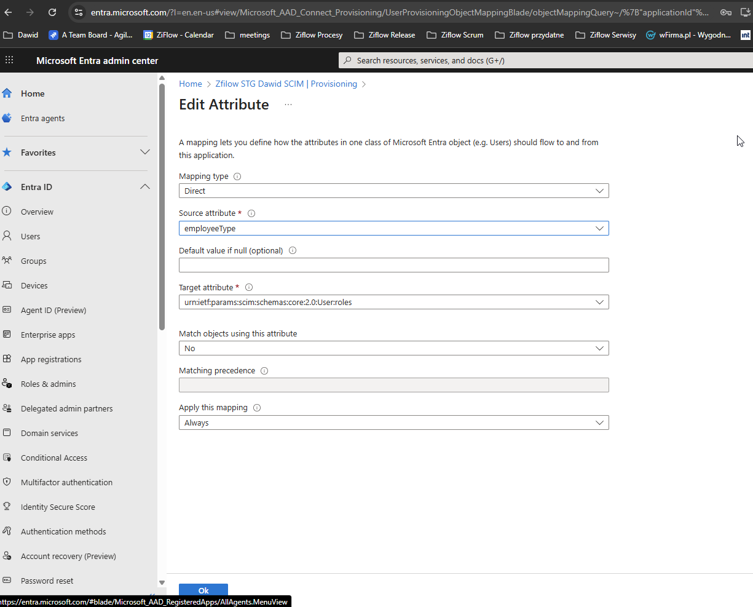
Task: Collapse the Entra ID sidebar section
Action: coord(145,187)
